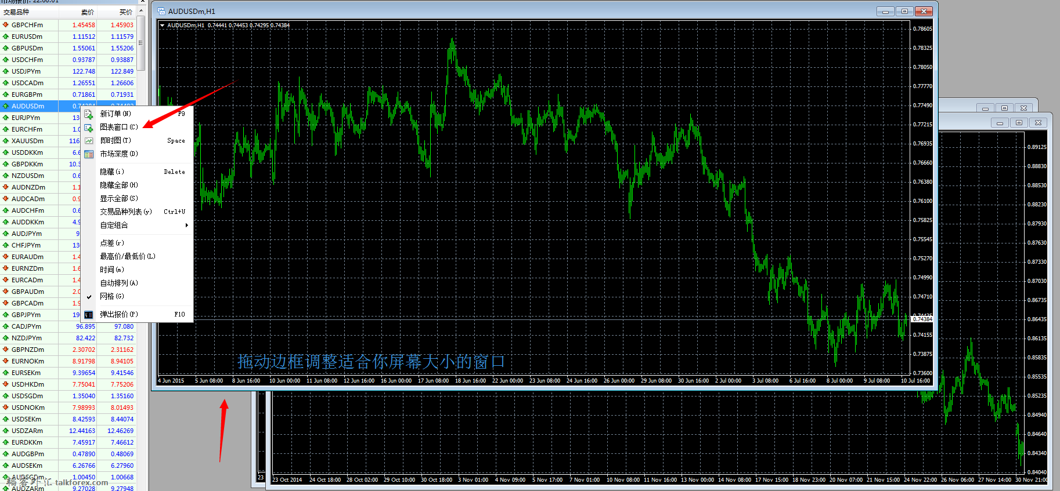
Task: Click the arrow icon next to USDJPYm
Action: (x=5, y=71)
